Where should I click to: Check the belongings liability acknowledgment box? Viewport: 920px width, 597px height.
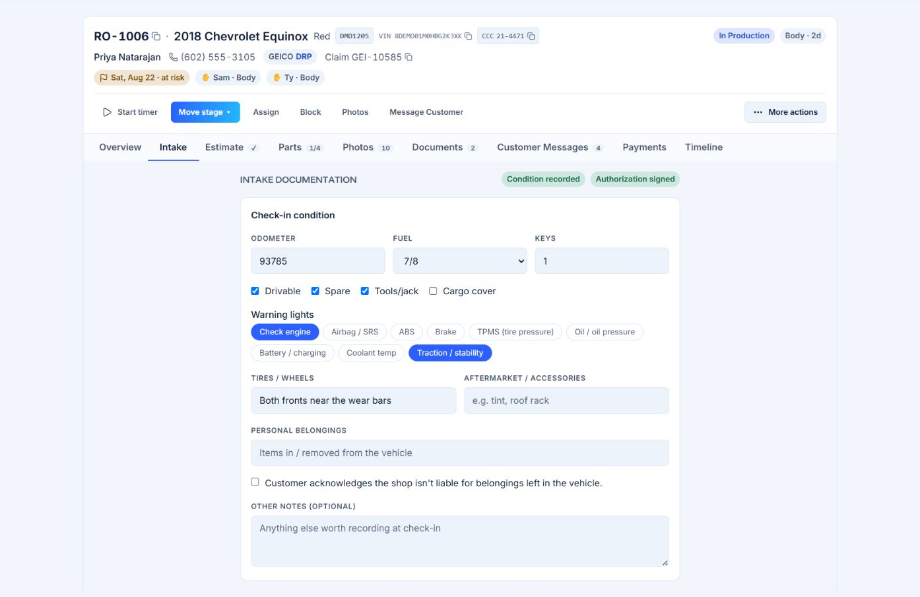255,482
